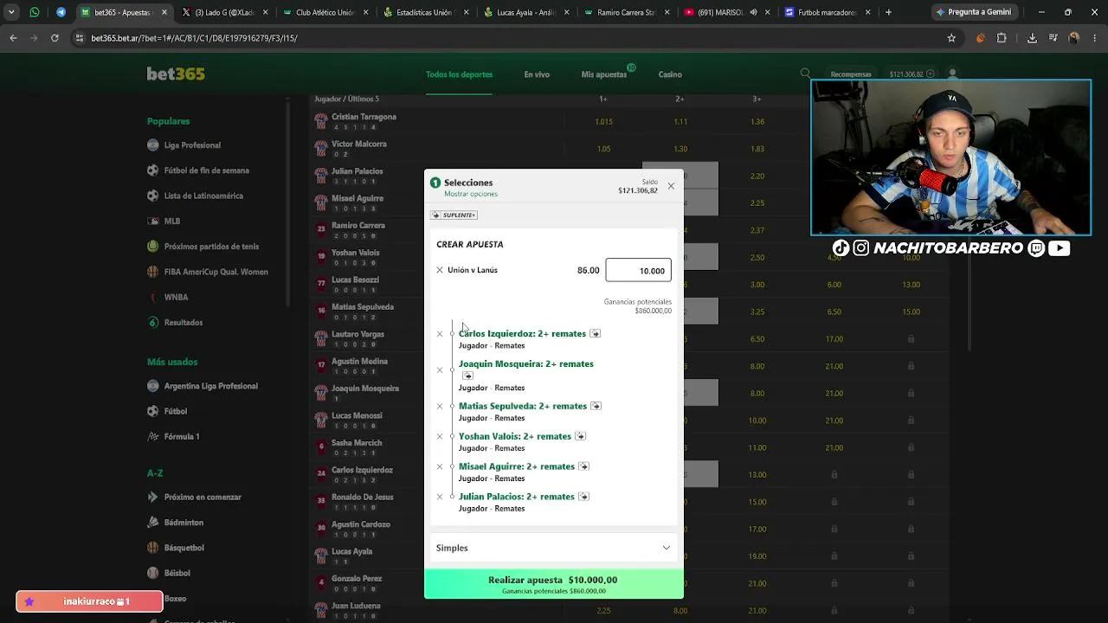Open Todos los deportes tab
Image resolution: width=1108 pixels, height=623 pixels.
click(459, 74)
